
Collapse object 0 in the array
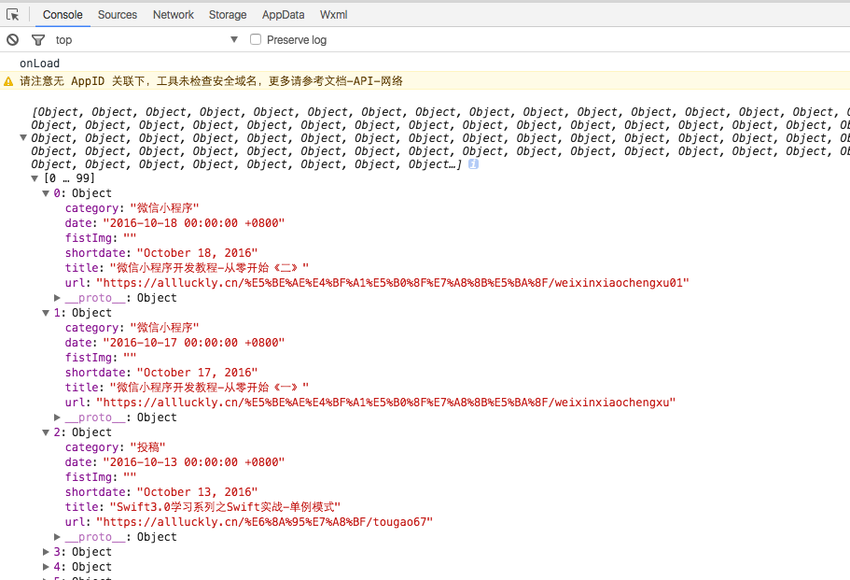tap(47, 193)
